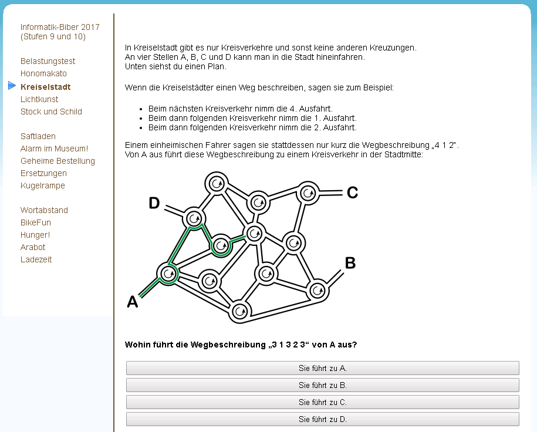The image size is (537, 432).
Task: Open the Saftladen task link
Action: (38, 136)
